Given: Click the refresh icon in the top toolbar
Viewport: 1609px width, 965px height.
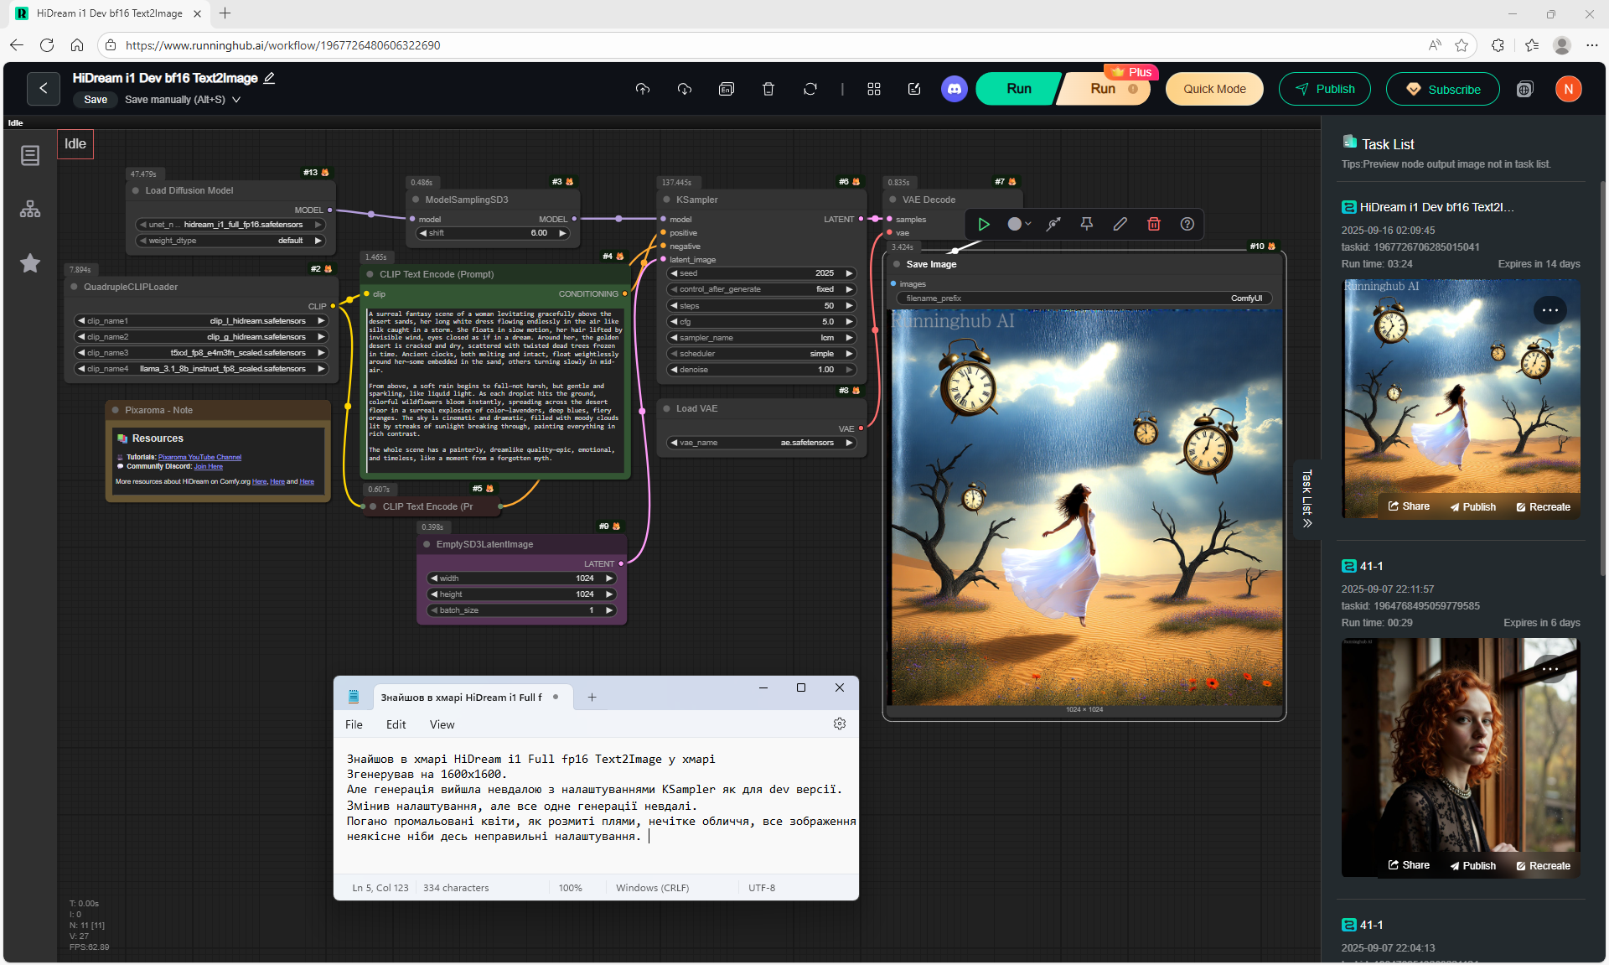Looking at the screenshot, I should coord(810,89).
